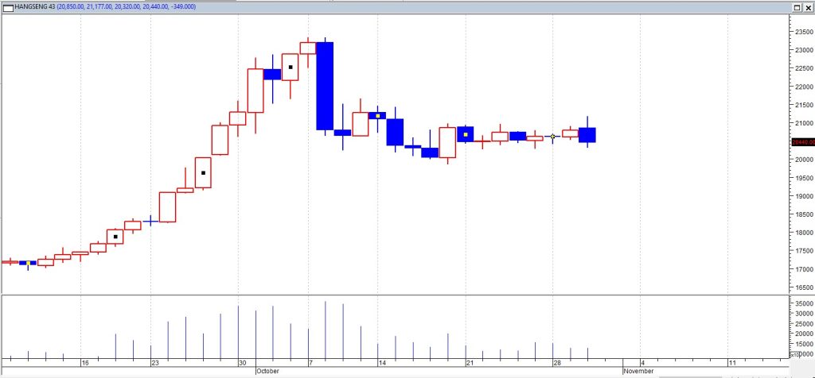
Task: Close the HANGSENG chart window
Action: [x=807, y=6]
